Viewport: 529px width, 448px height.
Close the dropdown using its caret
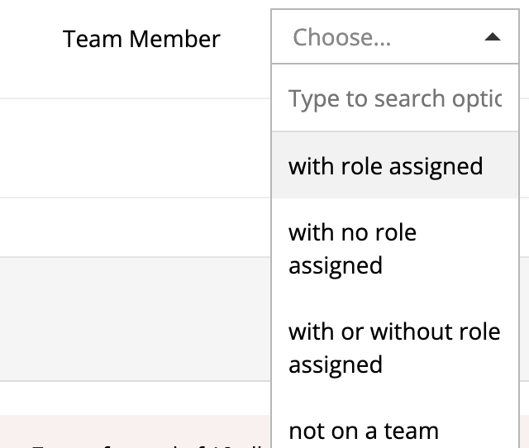click(x=492, y=37)
